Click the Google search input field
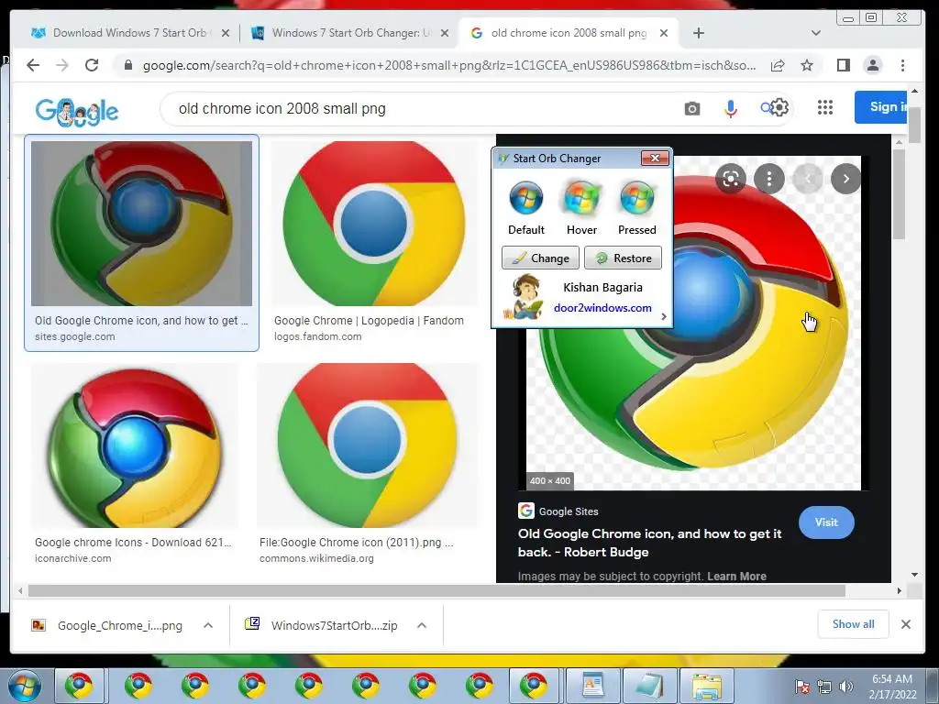Viewport: 939px width, 704px height. point(419,109)
